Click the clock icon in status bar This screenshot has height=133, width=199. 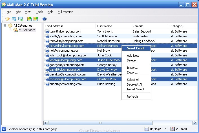point(173,129)
